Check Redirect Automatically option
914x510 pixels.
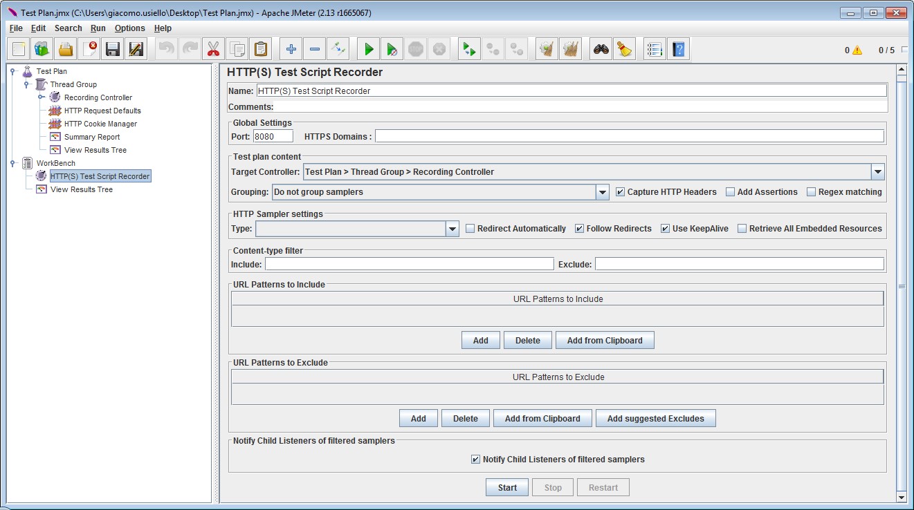point(470,229)
